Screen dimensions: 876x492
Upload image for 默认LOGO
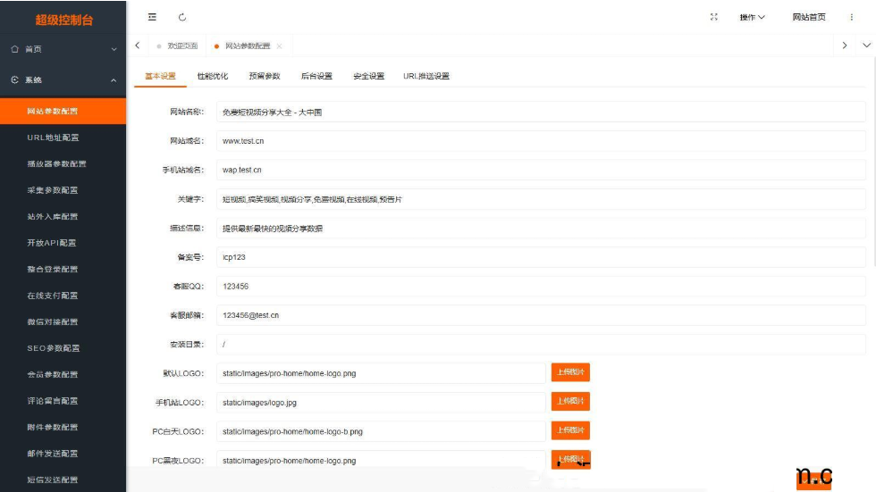(x=570, y=372)
